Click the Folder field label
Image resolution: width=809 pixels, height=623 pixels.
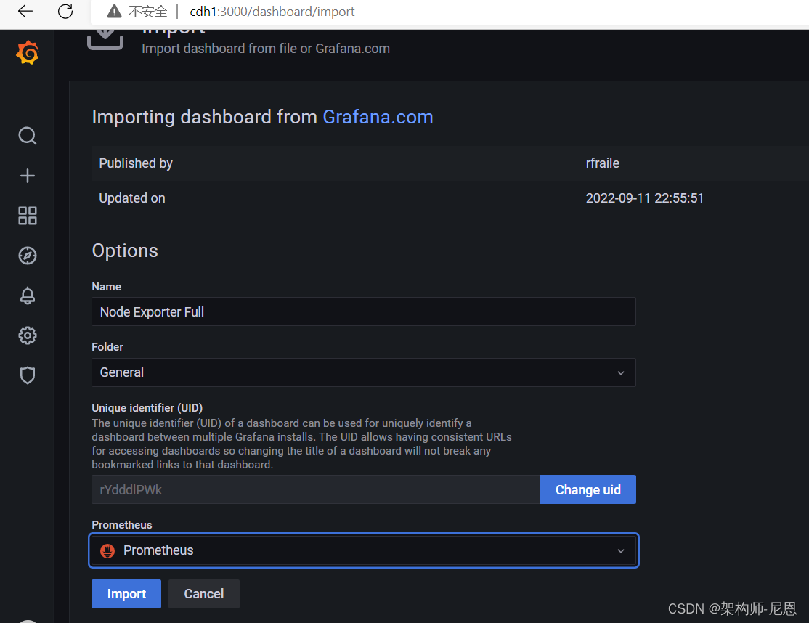[x=107, y=346]
